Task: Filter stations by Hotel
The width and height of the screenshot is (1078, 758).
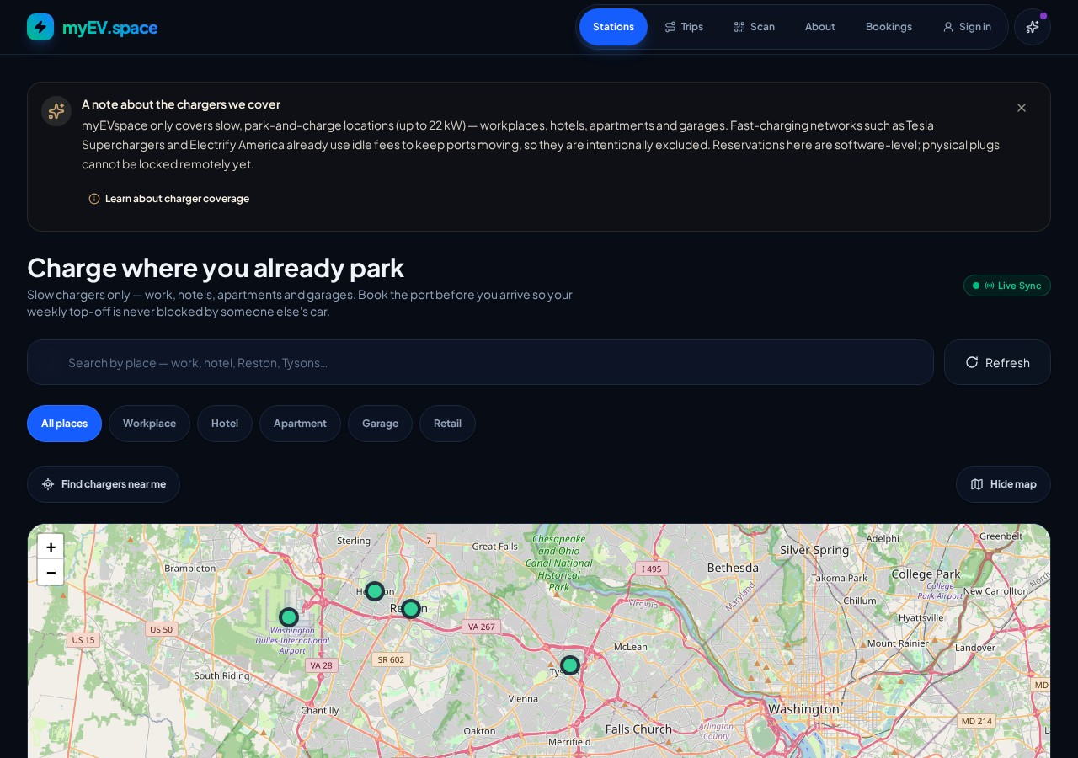Action: click(x=225, y=424)
